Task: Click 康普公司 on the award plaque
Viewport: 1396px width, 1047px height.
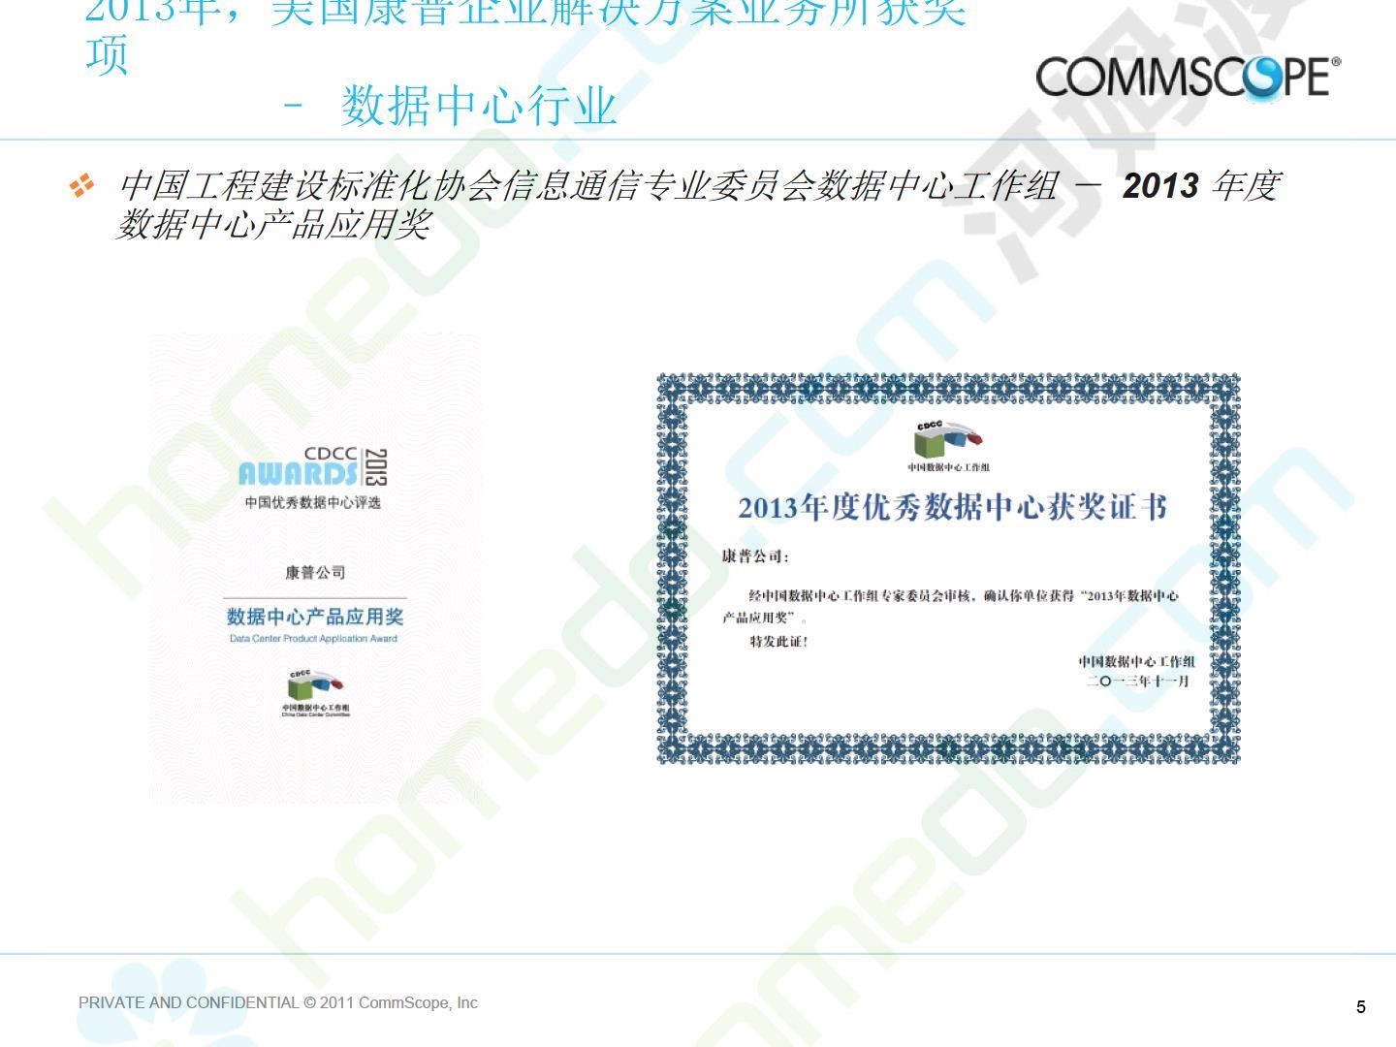Action: pyautogui.click(x=315, y=572)
